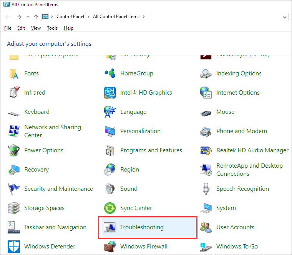Click the Phone and Modem icon

(x=206, y=131)
